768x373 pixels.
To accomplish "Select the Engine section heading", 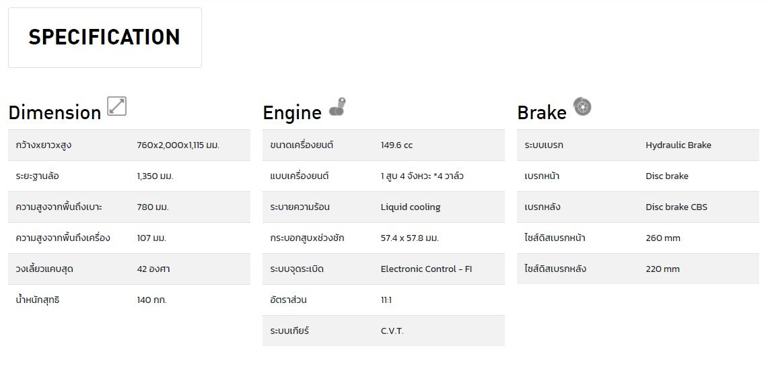I will click(x=292, y=113).
